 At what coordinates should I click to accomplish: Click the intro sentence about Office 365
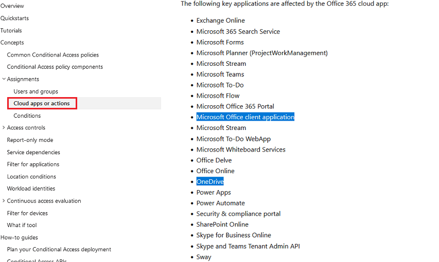(285, 4)
